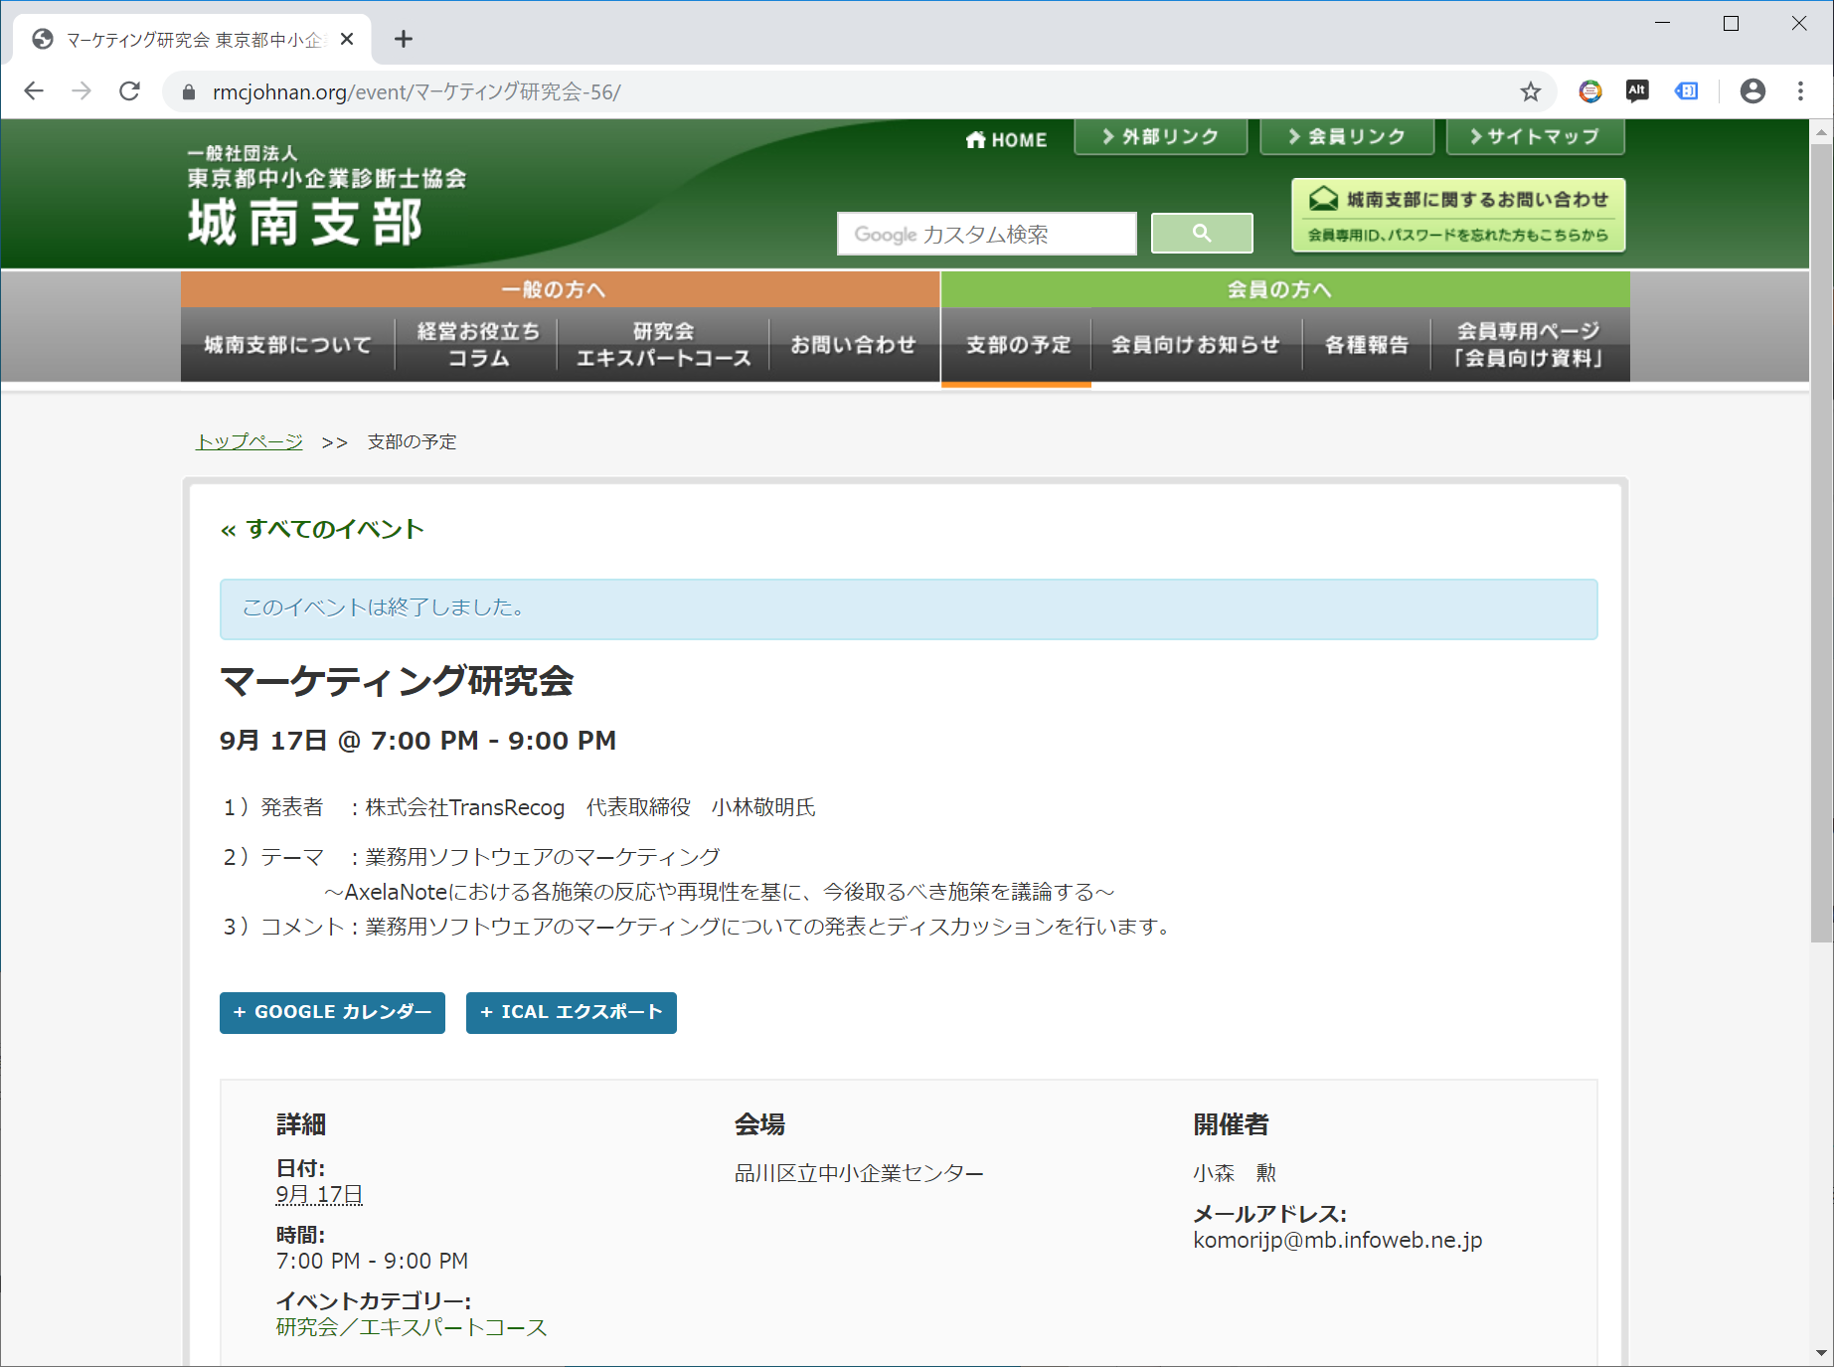The image size is (1834, 1367).
Task: Reload the page with refresh icon
Action: click(x=129, y=91)
